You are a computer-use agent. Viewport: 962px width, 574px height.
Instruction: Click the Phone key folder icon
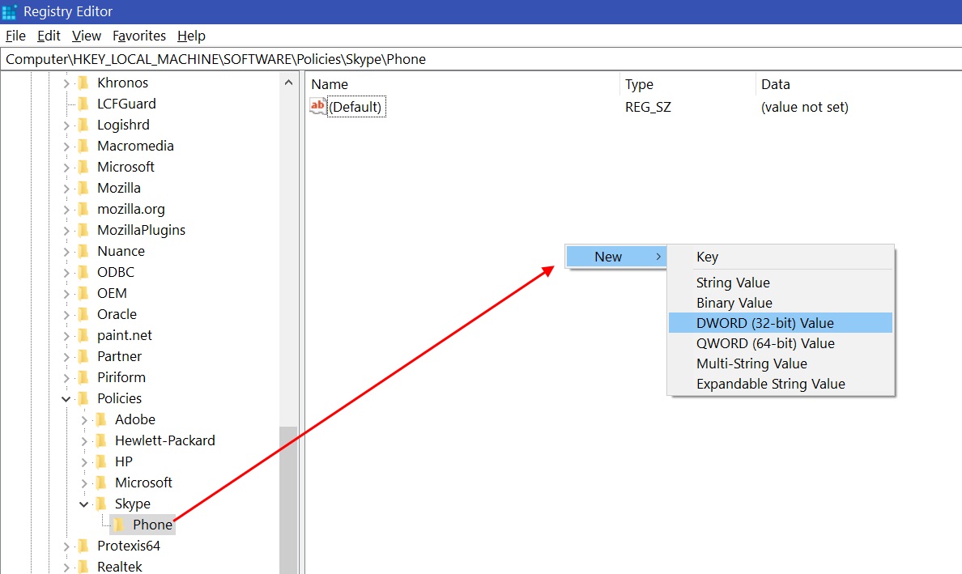[x=119, y=525]
